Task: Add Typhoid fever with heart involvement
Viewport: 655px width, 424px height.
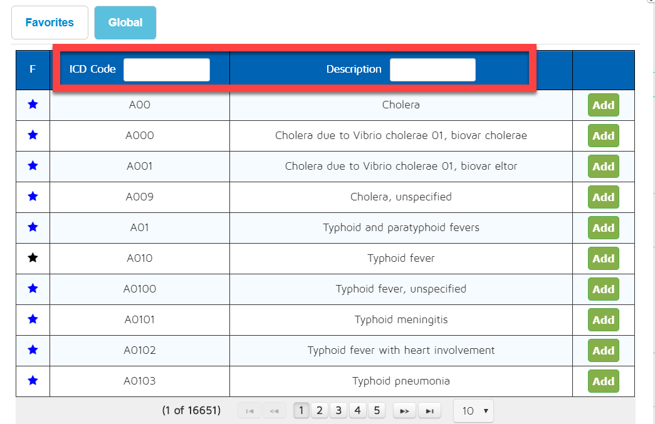Action: coord(603,351)
